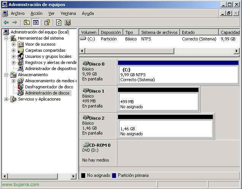Image resolution: width=242 pixels, height=189 pixels.
Task: Select the 1,46 GB unallocated space
Action: tap(165, 127)
